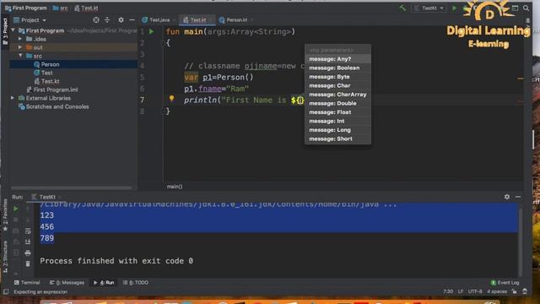Expand External Libraries node
Viewport: 540px width, 304px height.
[x=13, y=98]
